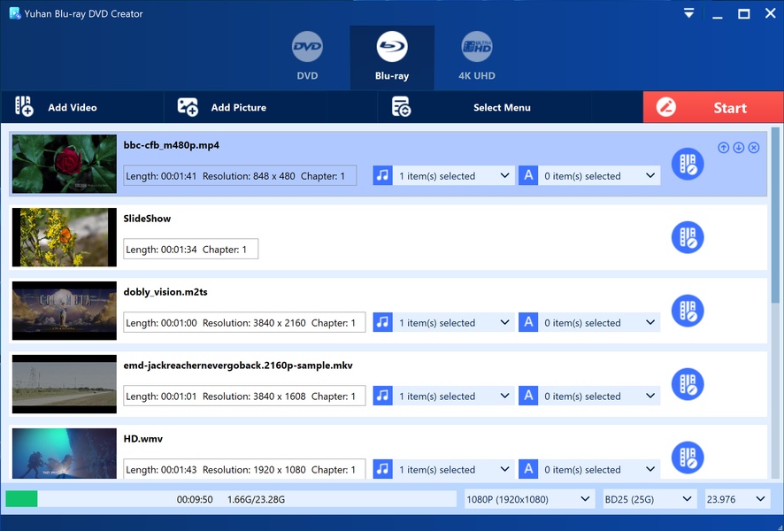Expand subtitle dropdown for the emd-jackreacher video
The image size is (784, 531).
pyautogui.click(x=599, y=396)
